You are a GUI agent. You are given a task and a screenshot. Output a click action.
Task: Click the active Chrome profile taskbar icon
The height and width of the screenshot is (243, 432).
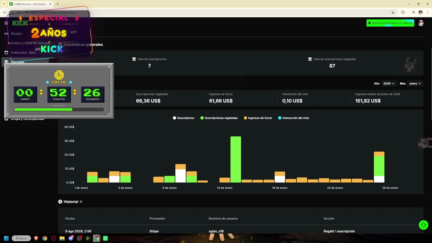(x=97, y=238)
